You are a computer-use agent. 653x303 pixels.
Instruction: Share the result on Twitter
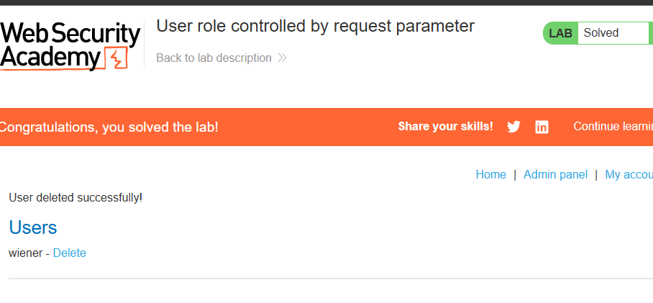(513, 127)
